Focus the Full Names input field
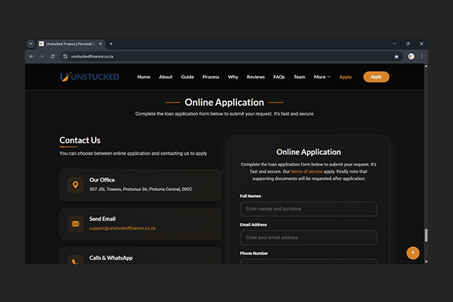The height and width of the screenshot is (302, 453). click(x=309, y=209)
